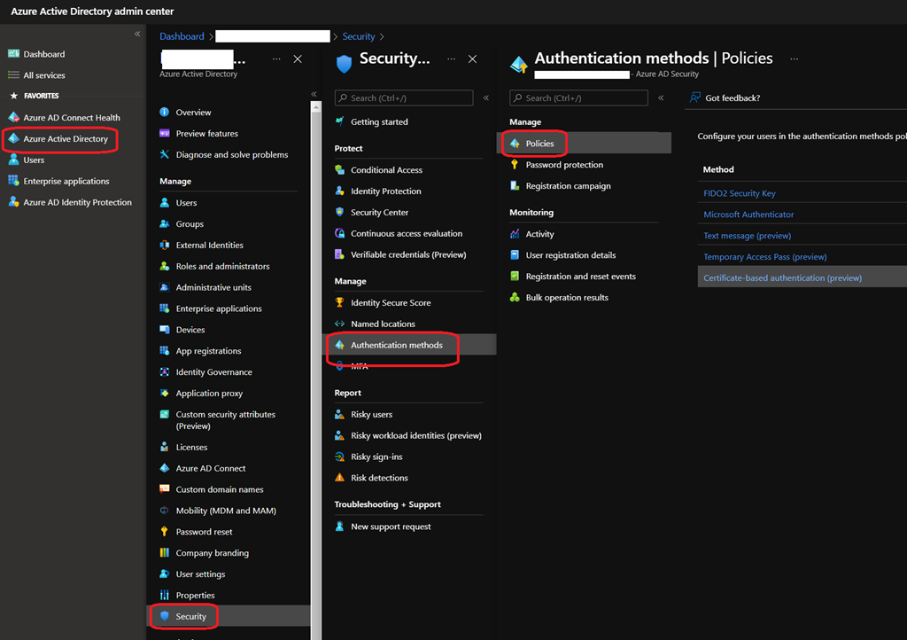This screenshot has height=640, width=907.
Task: Collapse the far-left navigation sidebar
Action: pyautogui.click(x=137, y=34)
